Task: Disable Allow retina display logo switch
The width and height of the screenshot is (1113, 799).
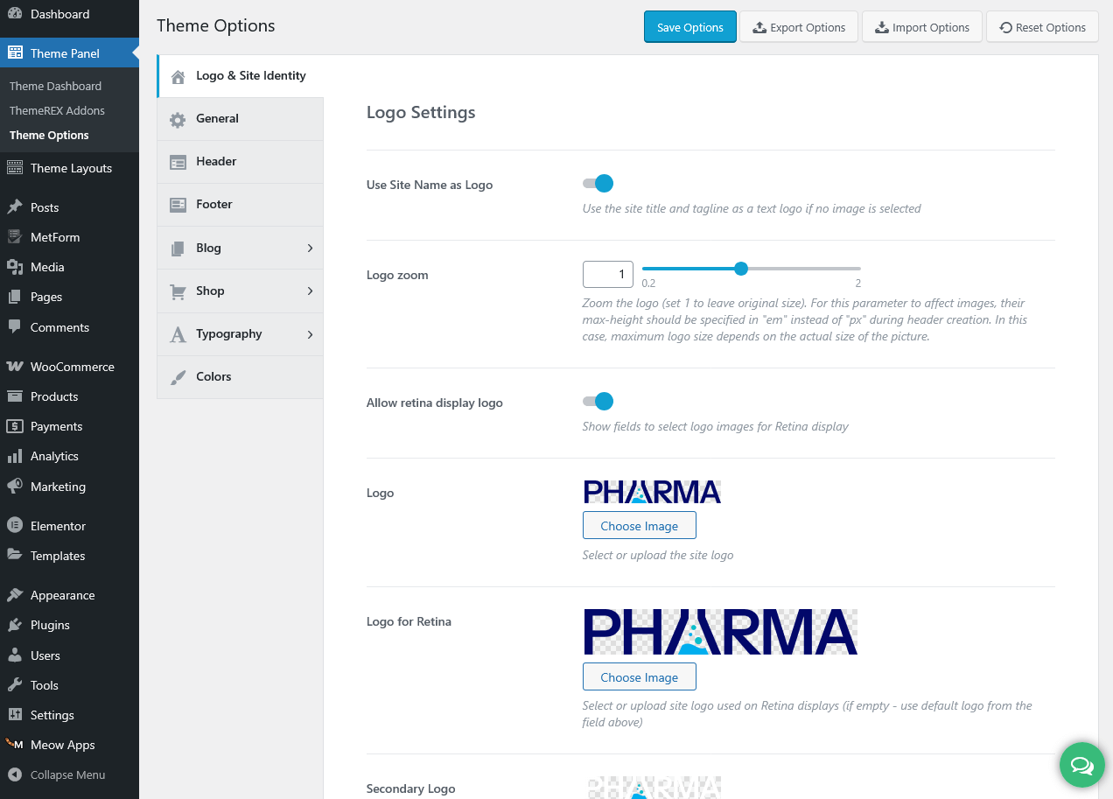Action: 598,402
